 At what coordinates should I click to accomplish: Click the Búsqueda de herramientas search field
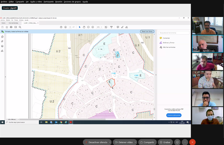tap(174, 33)
